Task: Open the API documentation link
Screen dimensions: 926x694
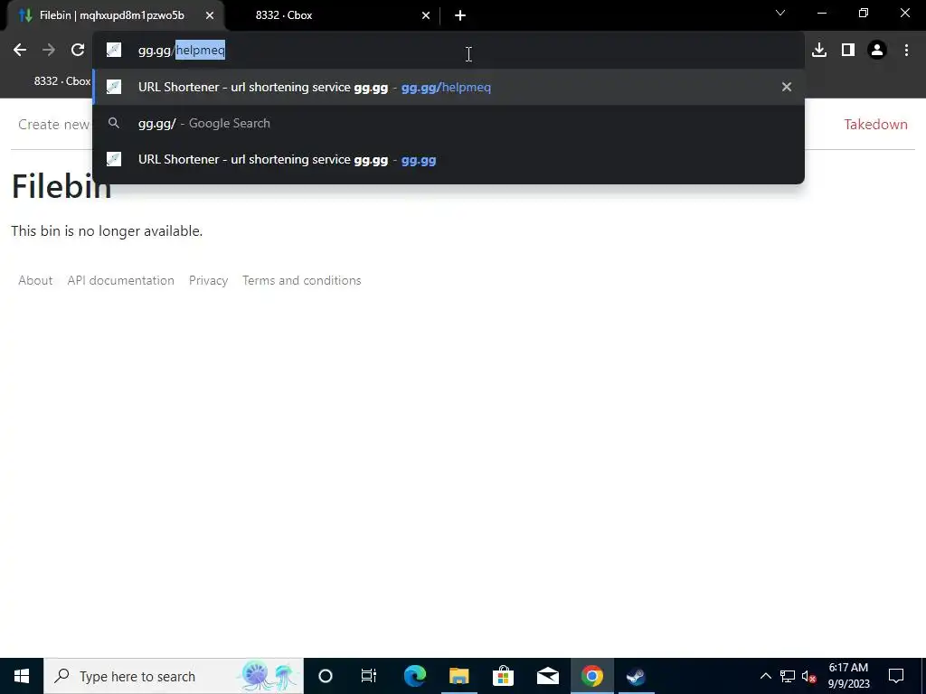Action: click(120, 280)
